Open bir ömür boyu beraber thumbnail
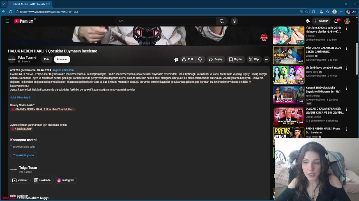Image resolution: width=359 pixels, height=201 pixels. pyautogui.click(x=289, y=75)
